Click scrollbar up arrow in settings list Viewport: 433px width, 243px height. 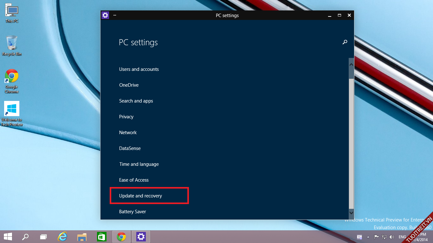tap(351, 65)
